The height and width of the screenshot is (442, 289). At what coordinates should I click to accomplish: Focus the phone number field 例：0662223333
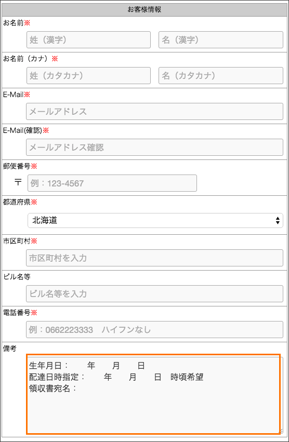click(155, 329)
